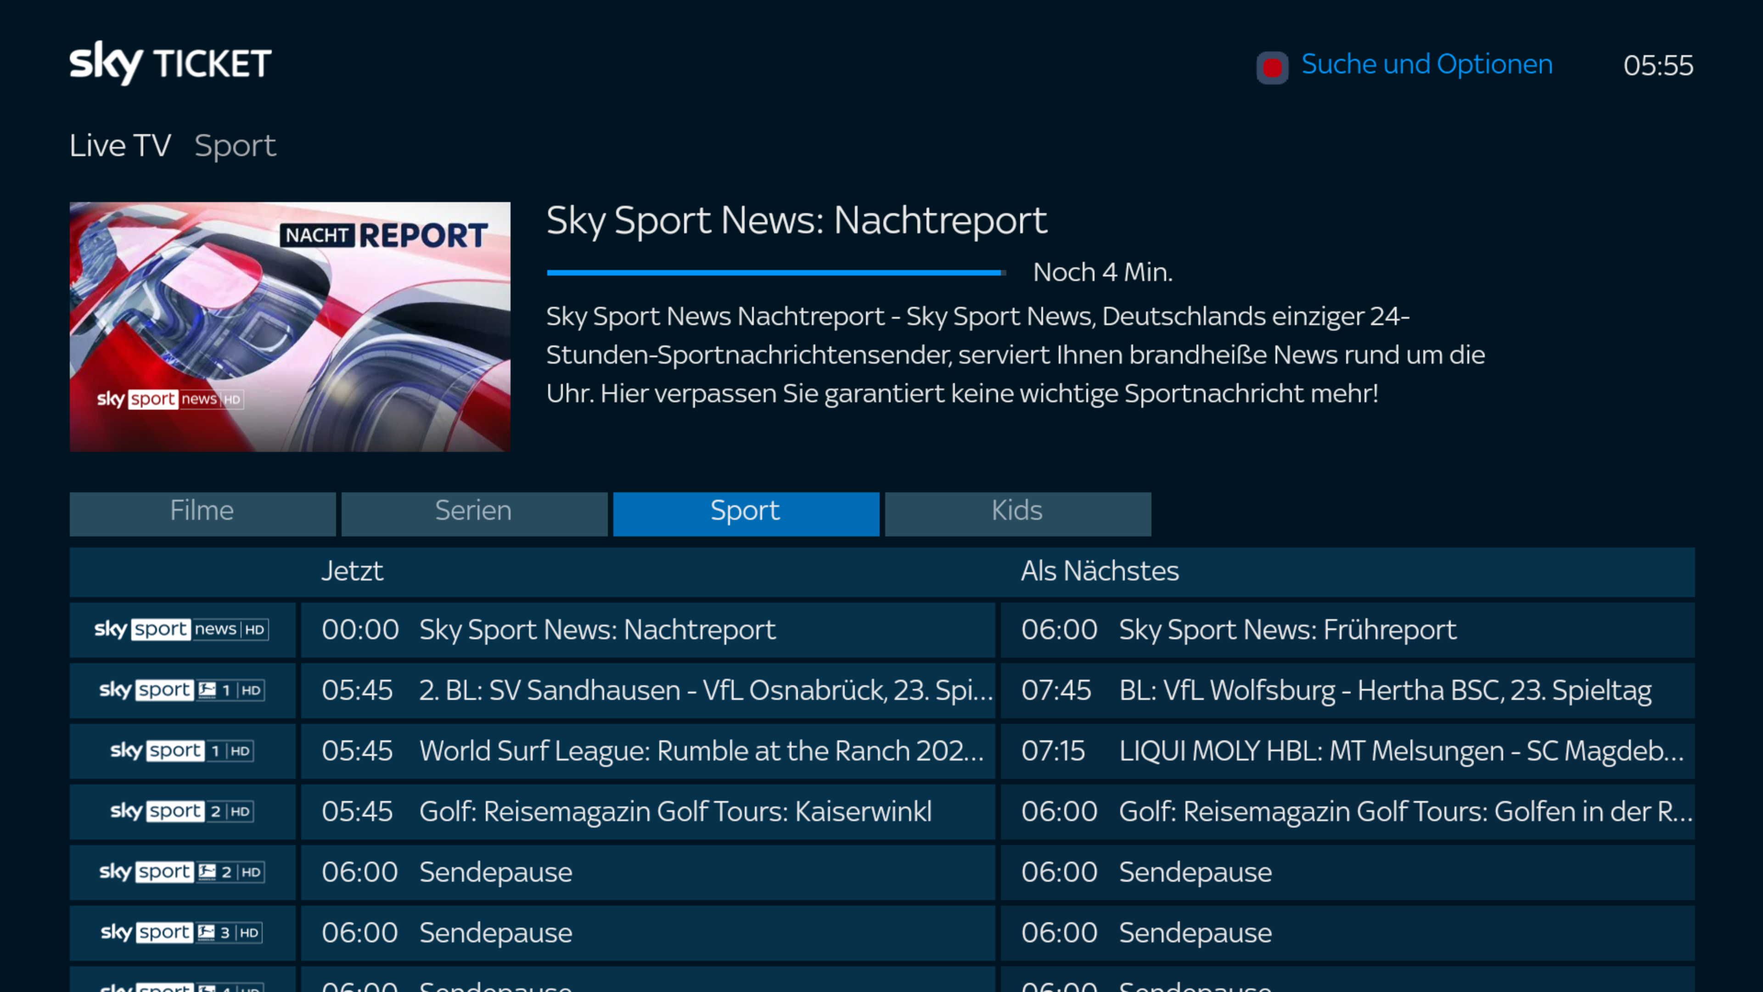This screenshot has height=992, width=1763.
Task: Select the Sport category tab
Action: point(746,513)
